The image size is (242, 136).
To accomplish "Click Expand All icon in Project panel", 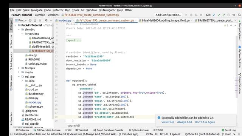I will pos(35,20).
